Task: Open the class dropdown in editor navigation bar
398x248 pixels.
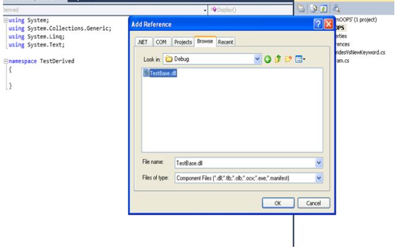Action: tap(205, 10)
